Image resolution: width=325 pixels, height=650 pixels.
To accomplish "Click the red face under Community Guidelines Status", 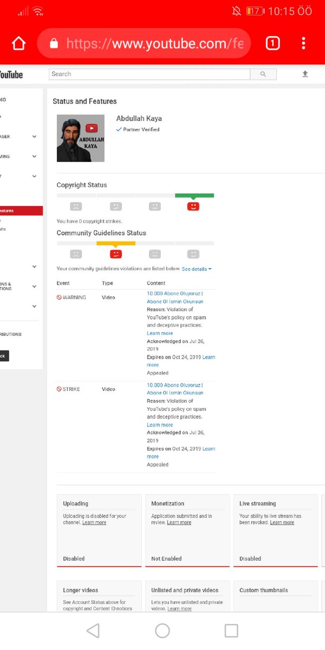I will tap(115, 254).
